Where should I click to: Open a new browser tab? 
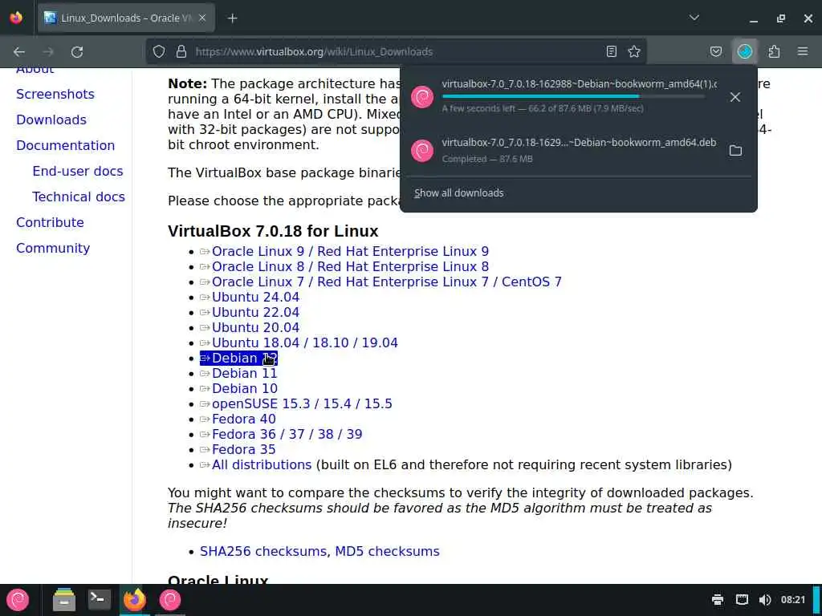pyautogui.click(x=232, y=18)
